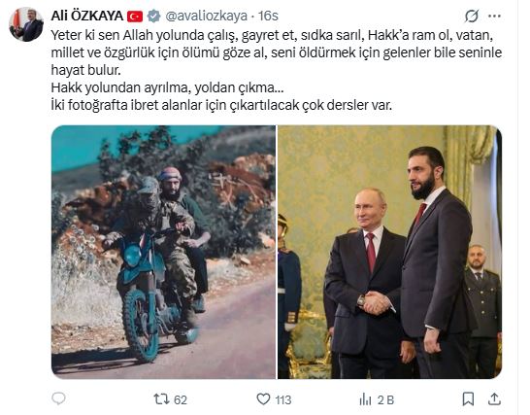The width and height of the screenshot is (530, 415).
Task: Click the 62 repost count
Action: click(x=181, y=399)
